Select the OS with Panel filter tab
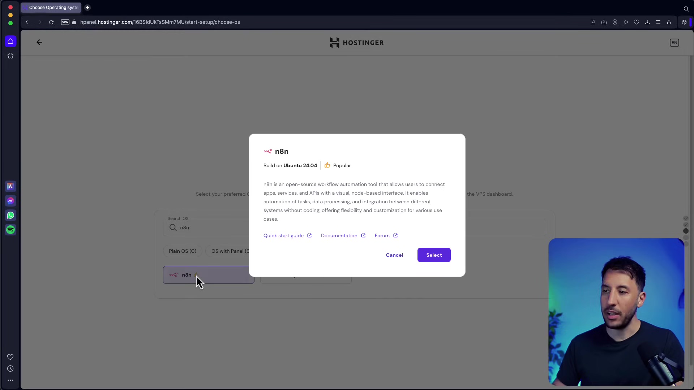The height and width of the screenshot is (390, 694). tap(230, 251)
